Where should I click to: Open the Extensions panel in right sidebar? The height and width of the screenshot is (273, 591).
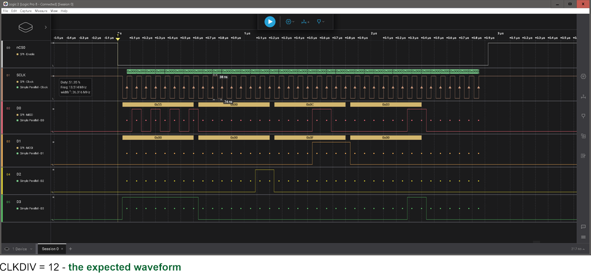583,136
